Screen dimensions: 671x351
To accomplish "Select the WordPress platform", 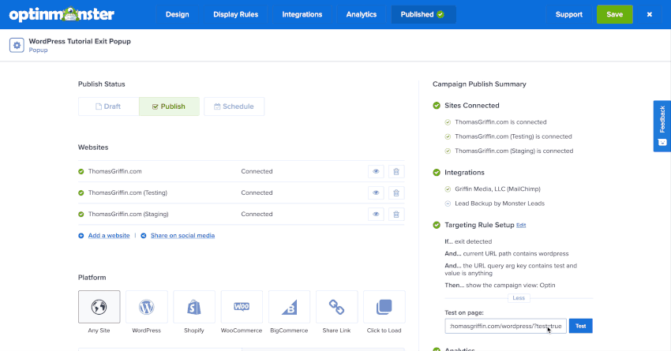I will [146, 307].
